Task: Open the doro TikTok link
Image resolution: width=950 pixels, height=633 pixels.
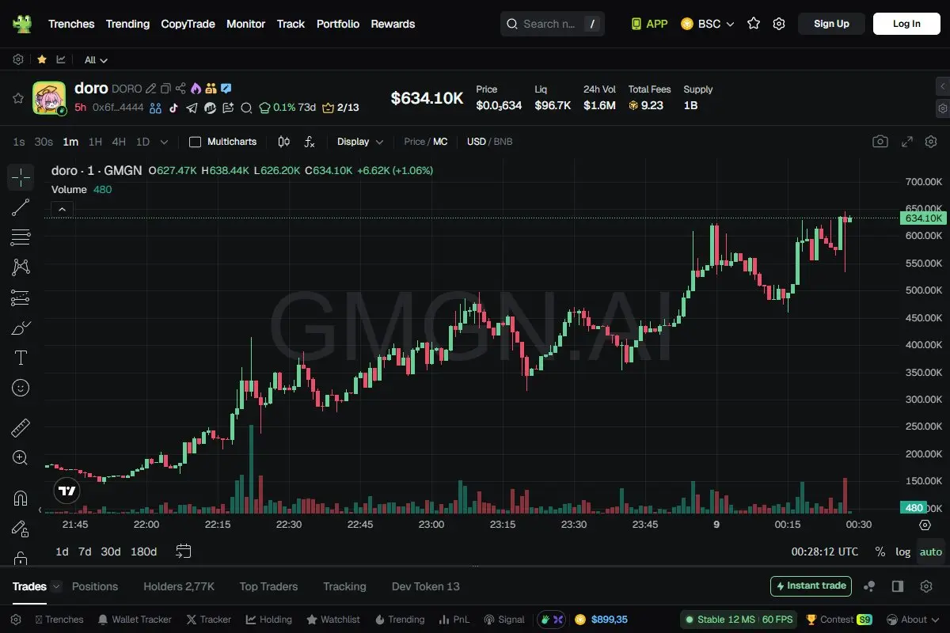Action: [174, 108]
